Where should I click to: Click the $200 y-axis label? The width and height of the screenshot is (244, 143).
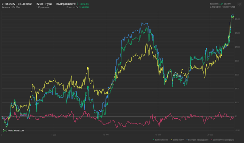pos(237,103)
